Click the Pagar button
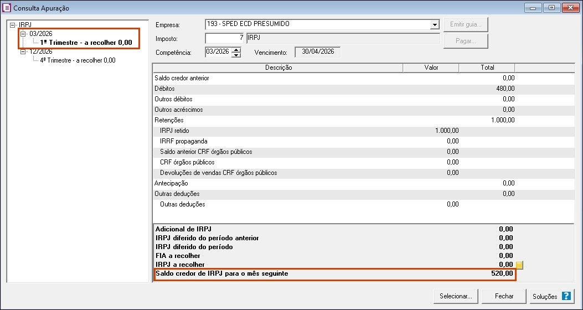 466,41
